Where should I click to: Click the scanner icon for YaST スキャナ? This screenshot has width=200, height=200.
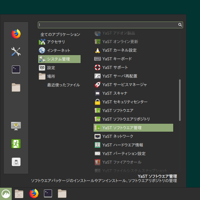click(98, 93)
